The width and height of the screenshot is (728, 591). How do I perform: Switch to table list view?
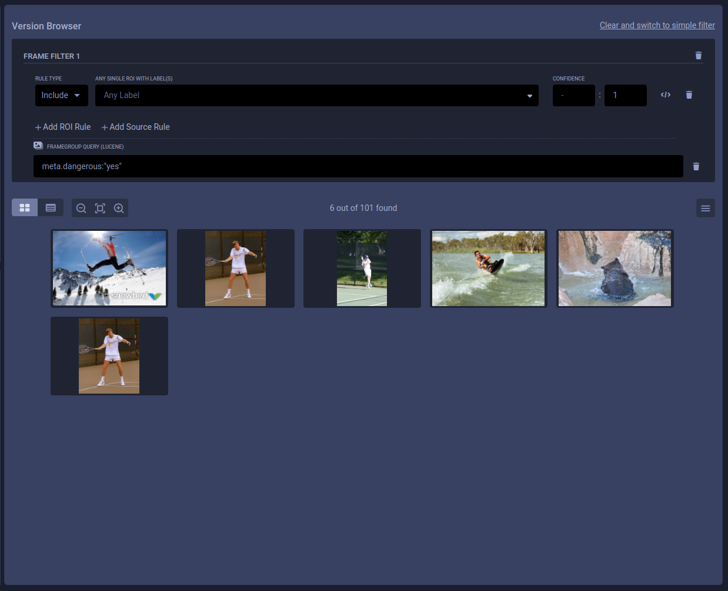click(51, 208)
